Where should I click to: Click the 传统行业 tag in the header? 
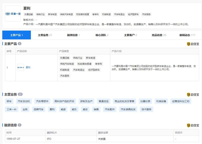[40, 14]
